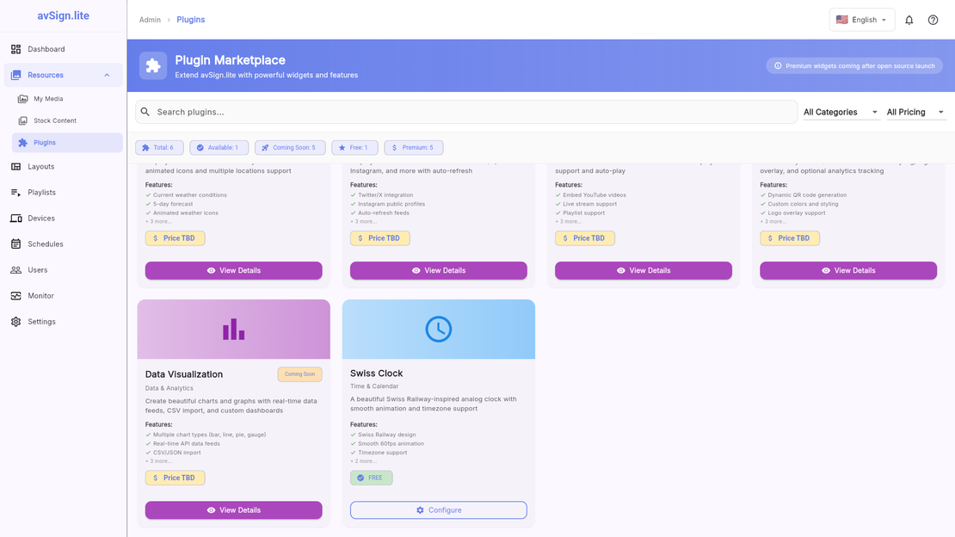The width and height of the screenshot is (955, 537).
Task: Toggle the Available: 1 filter chip
Action: pyautogui.click(x=219, y=147)
